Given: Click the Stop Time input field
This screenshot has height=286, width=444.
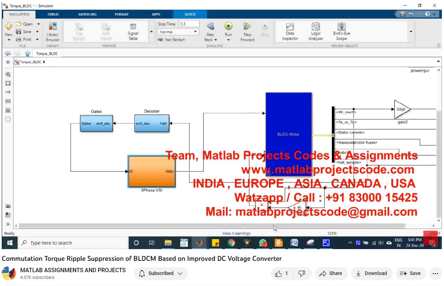Looking at the screenshot, I should tap(189, 24).
